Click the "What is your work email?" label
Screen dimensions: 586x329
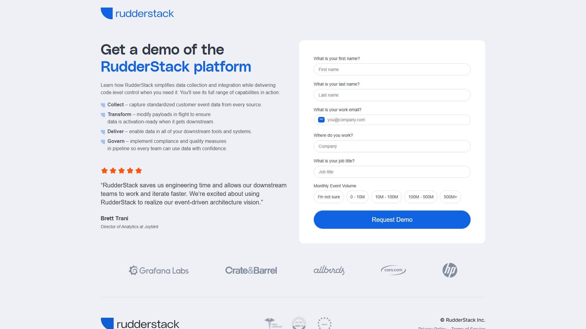[338, 110]
